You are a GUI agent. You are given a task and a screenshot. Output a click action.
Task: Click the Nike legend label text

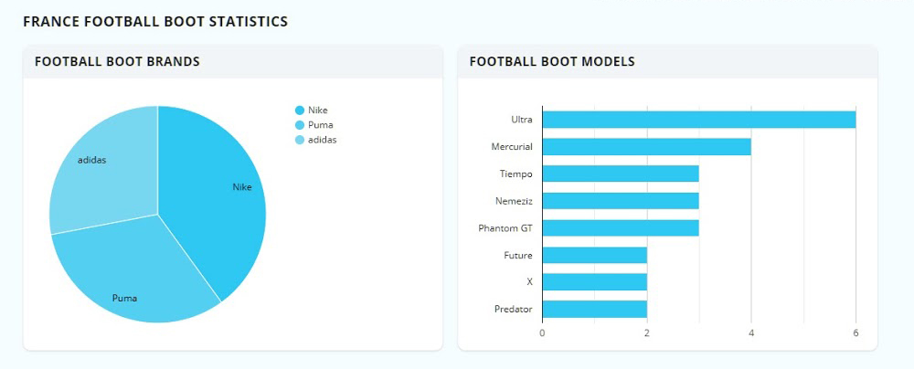318,111
